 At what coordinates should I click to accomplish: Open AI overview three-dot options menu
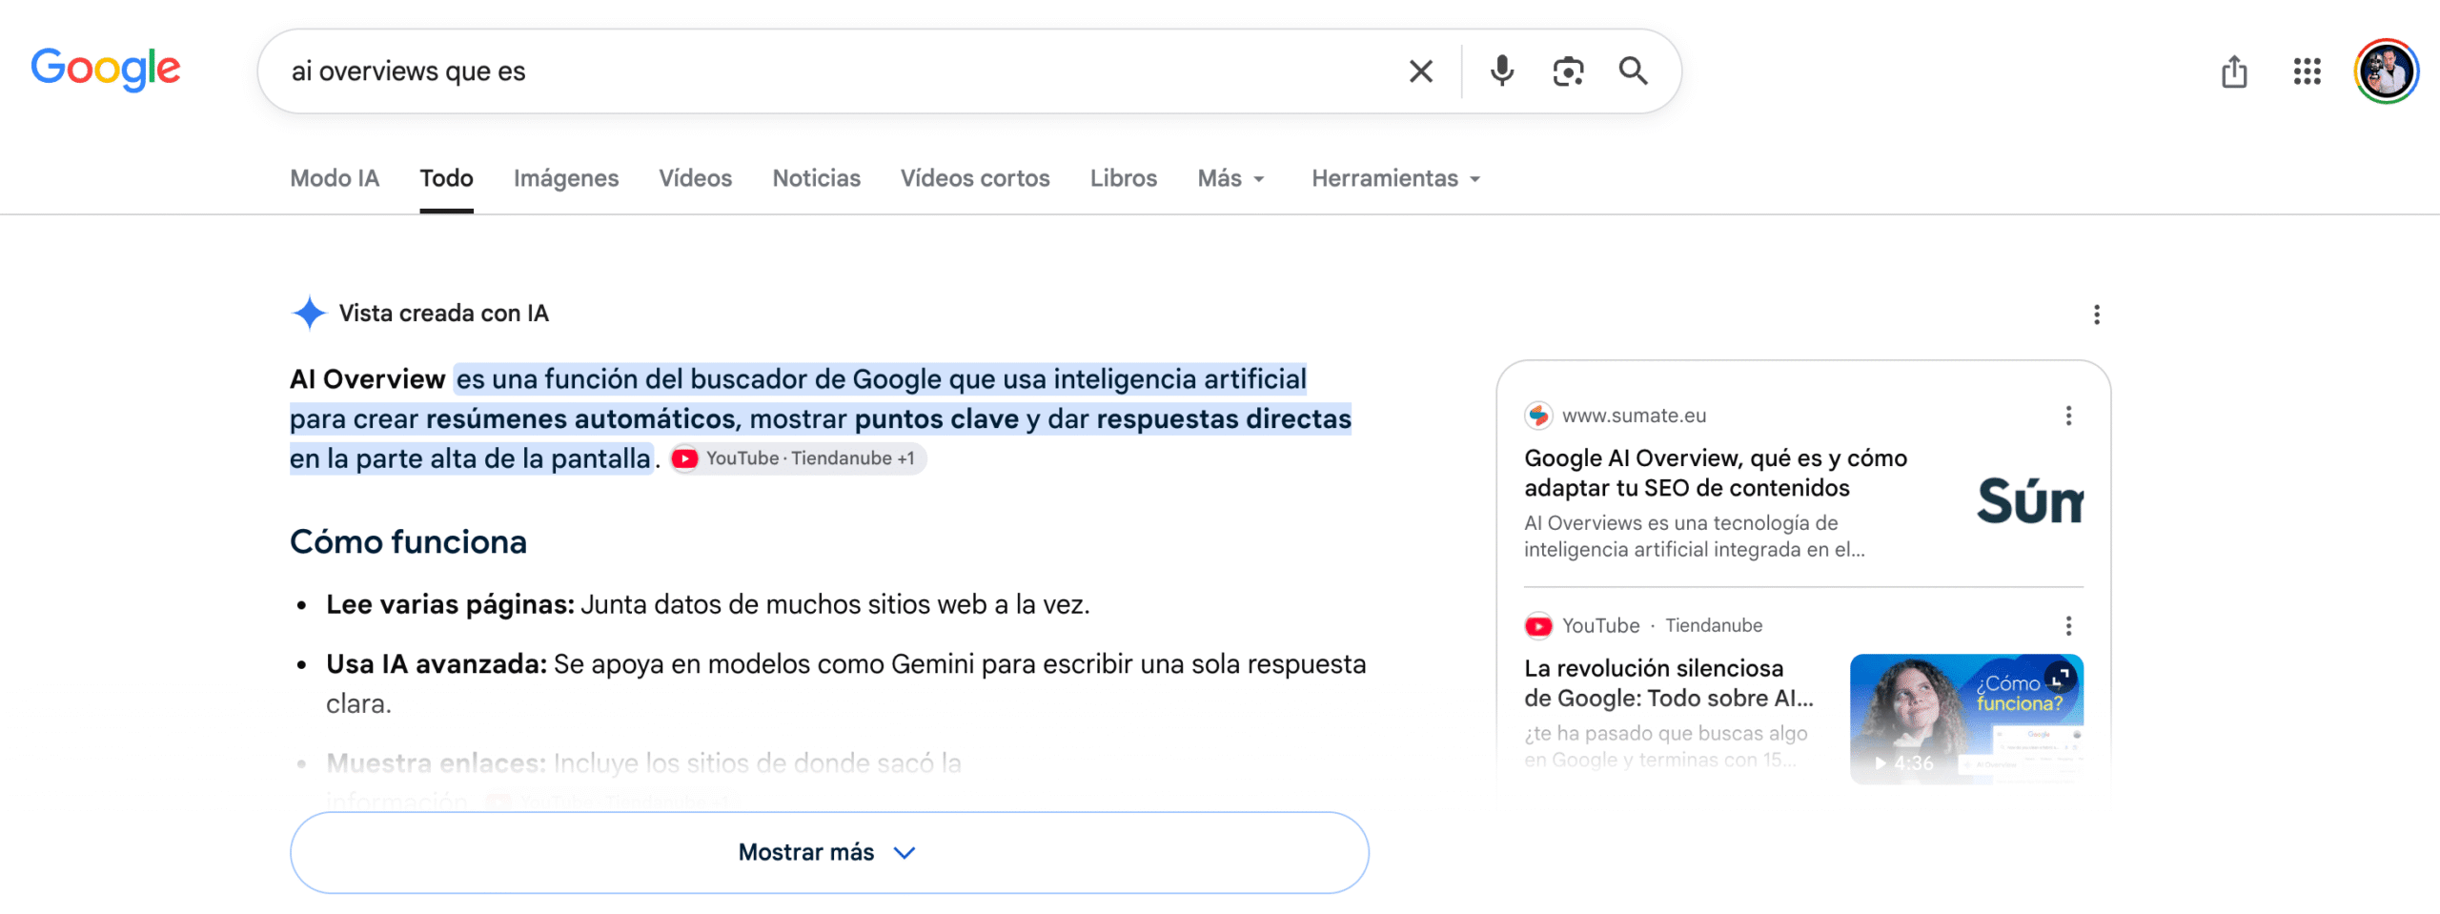coord(2096,315)
